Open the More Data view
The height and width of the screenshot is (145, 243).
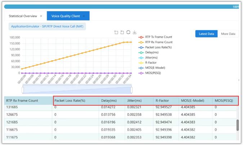tap(228, 34)
